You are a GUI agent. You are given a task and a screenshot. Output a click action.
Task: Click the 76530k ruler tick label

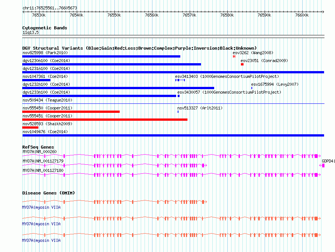(x=39, y=15)
